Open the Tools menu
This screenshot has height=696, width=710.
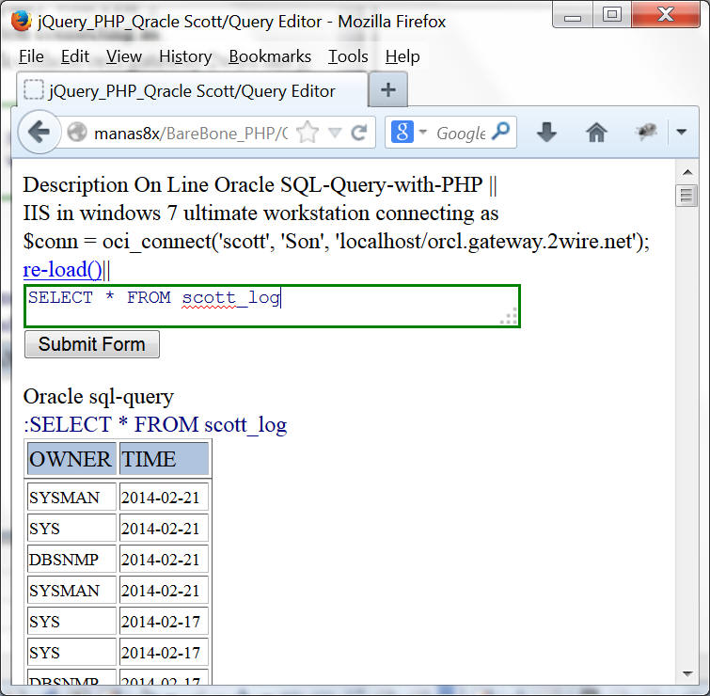coord(348,56)
